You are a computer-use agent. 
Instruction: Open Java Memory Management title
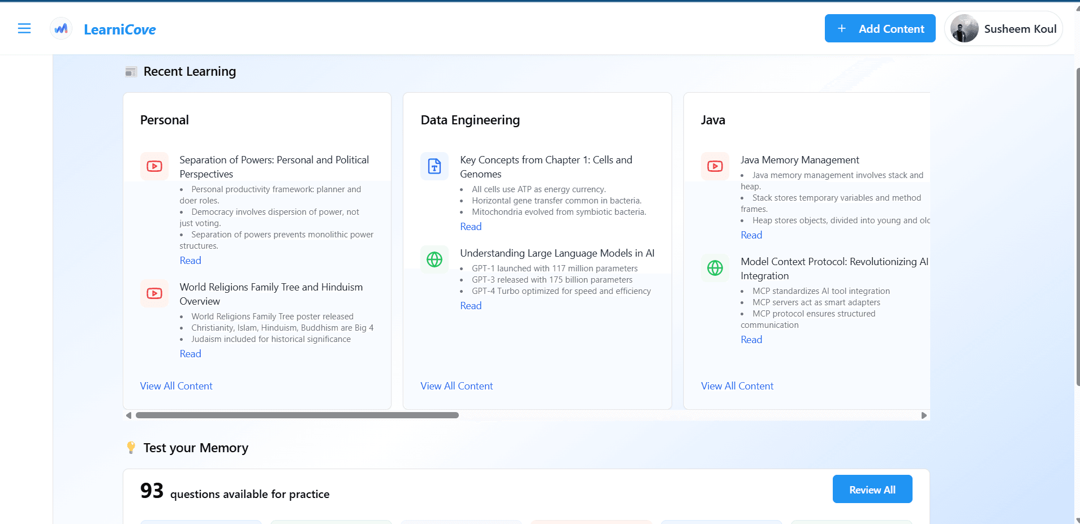[800, 160]
